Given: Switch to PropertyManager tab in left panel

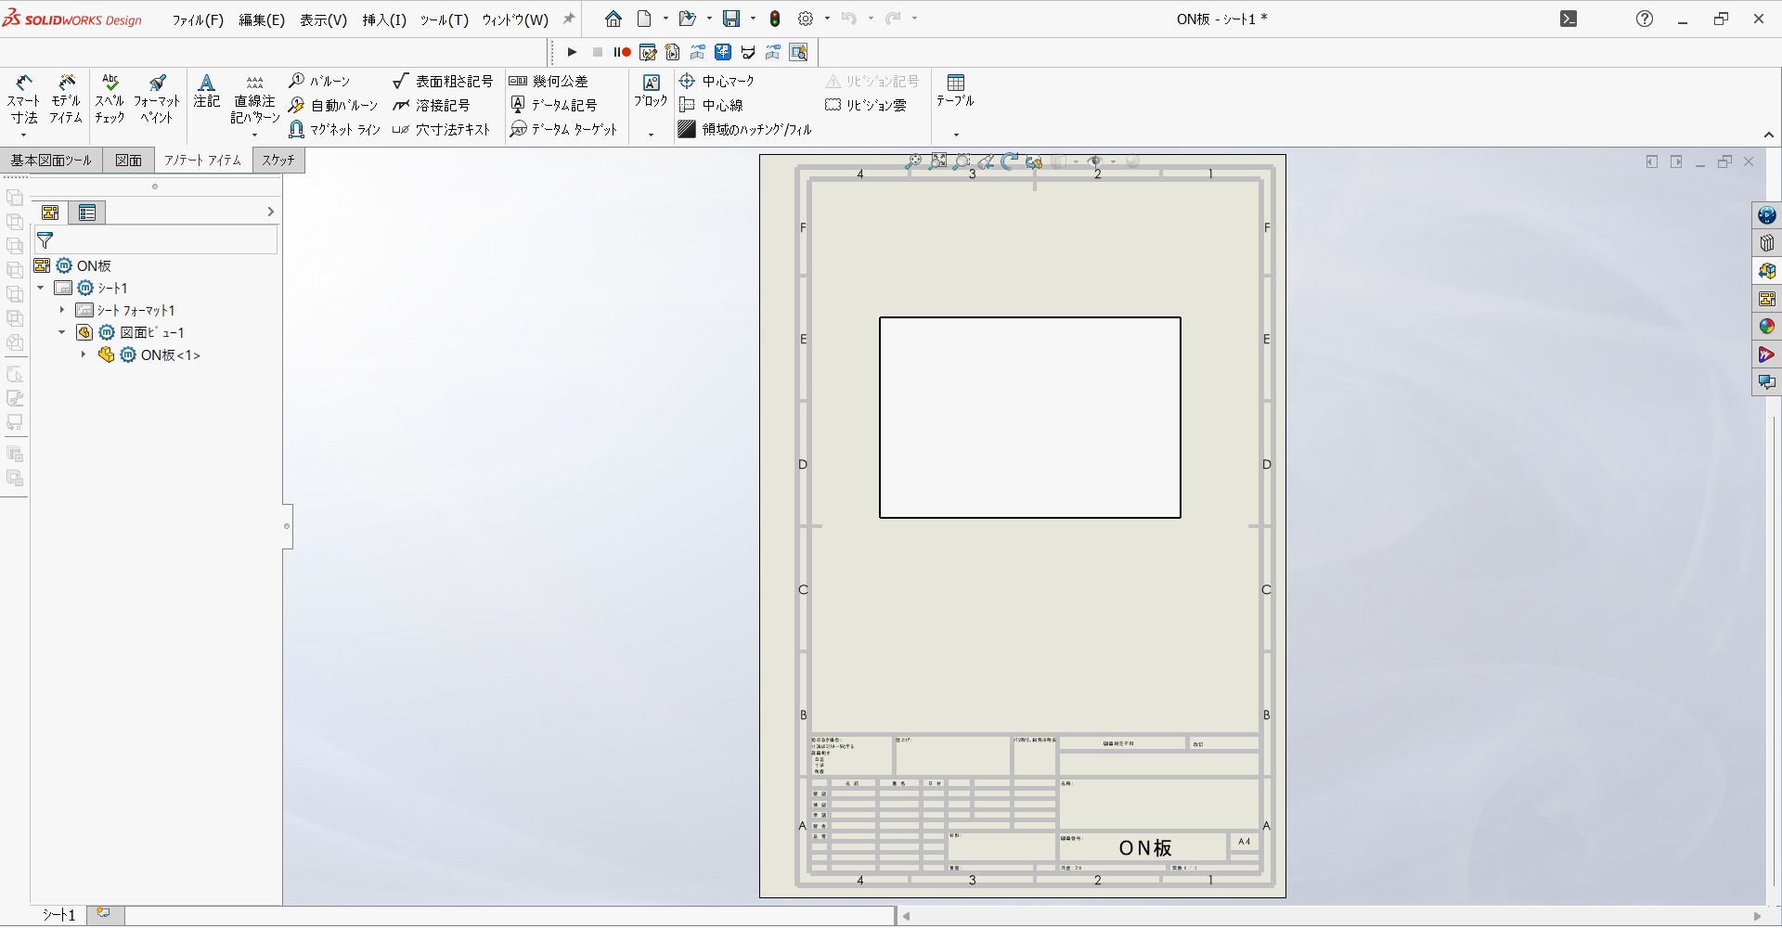Looking at the screenshot, I should coord(87,213).
